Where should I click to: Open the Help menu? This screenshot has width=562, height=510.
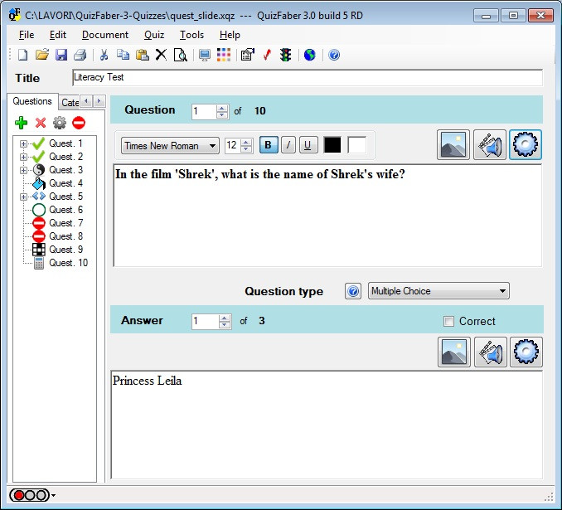click(x=230, y=35)
